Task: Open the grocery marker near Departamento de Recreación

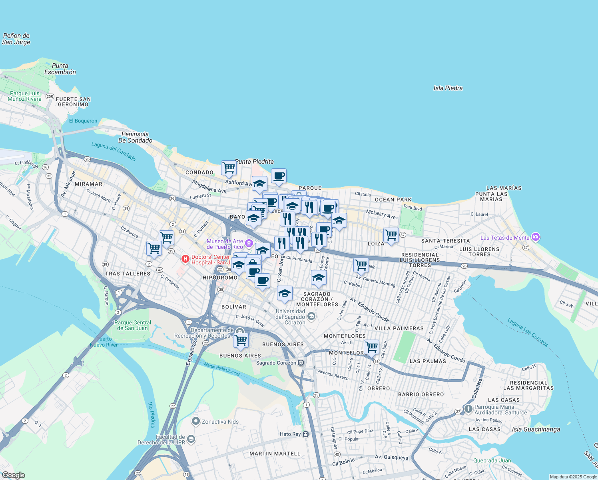Action: 241,339
